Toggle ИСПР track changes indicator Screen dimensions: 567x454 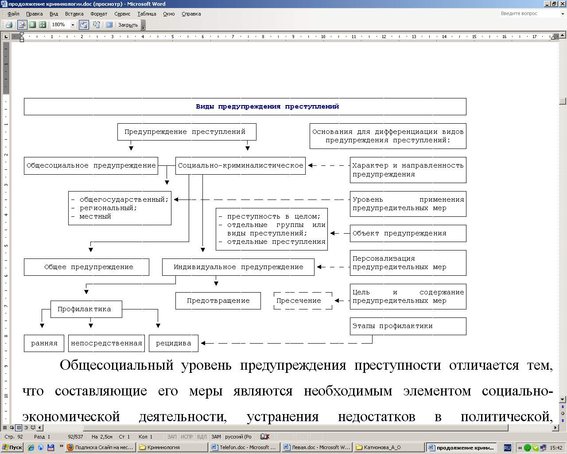click(187, 437)
